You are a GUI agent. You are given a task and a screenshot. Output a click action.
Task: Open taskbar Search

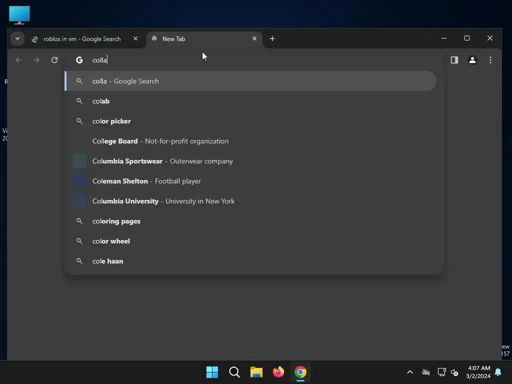coord(234,372)
